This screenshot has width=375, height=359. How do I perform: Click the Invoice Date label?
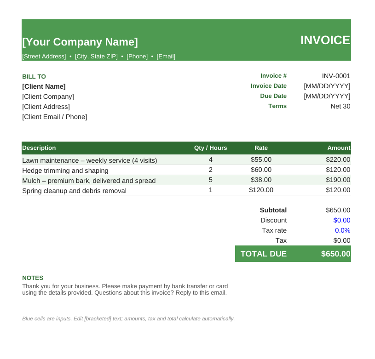click(x=269, y=86)
